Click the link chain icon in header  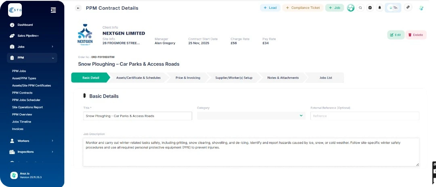pos(408,8)
